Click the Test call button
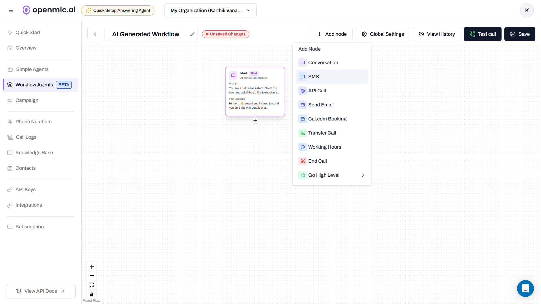Screen dimensions: 541x304 coord(482,34)
